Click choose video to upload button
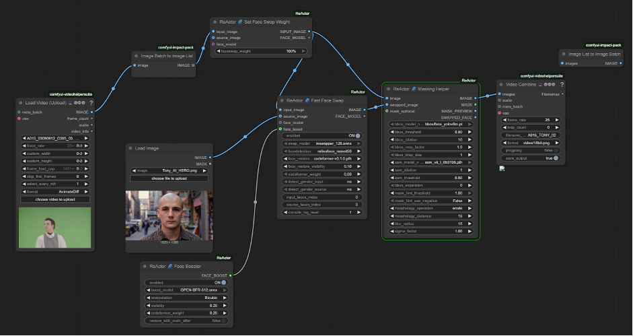 click(55, 199)
